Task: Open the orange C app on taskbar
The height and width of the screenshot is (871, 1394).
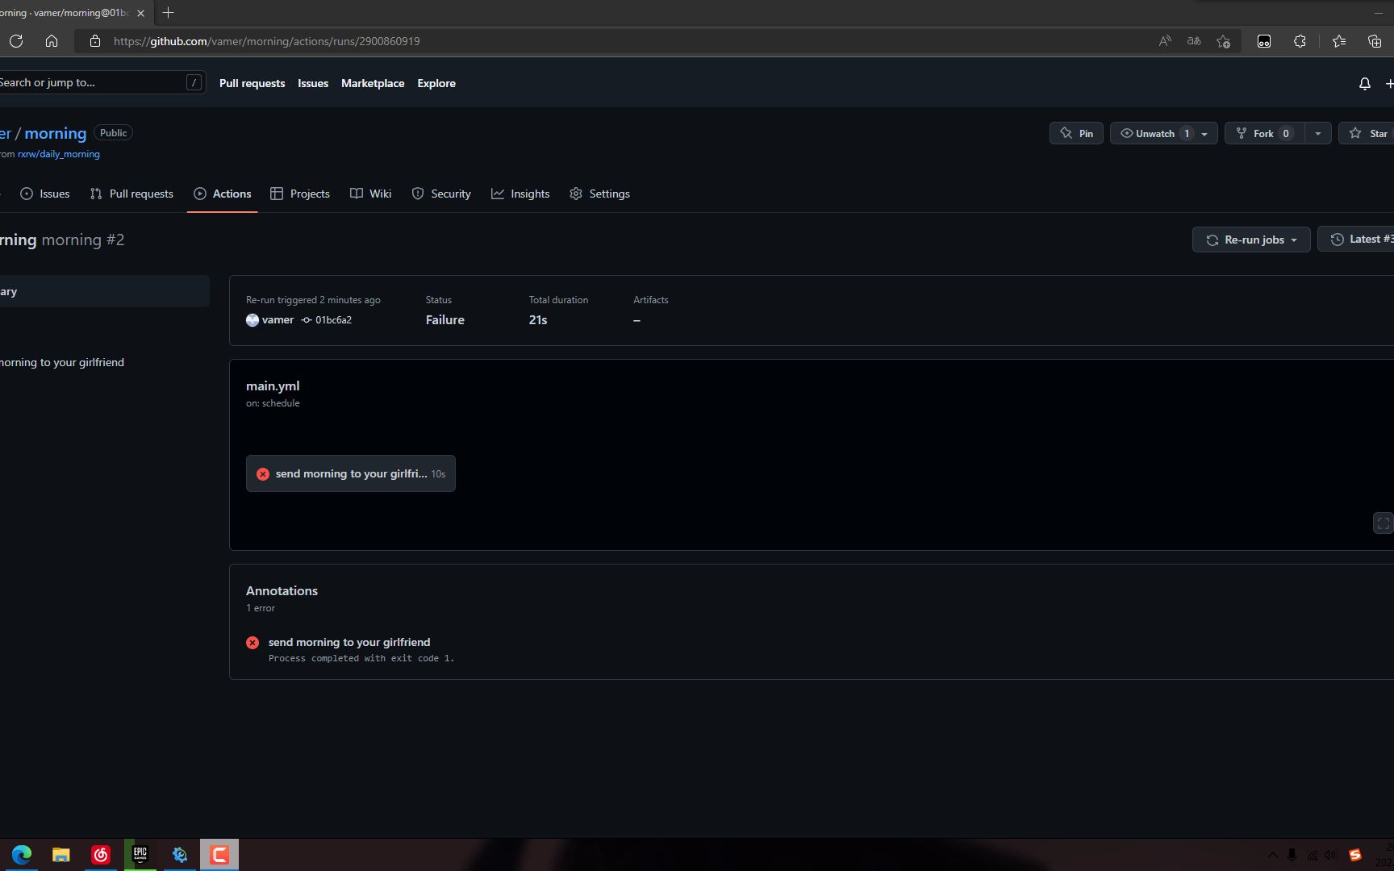Action: coord(219,854)
